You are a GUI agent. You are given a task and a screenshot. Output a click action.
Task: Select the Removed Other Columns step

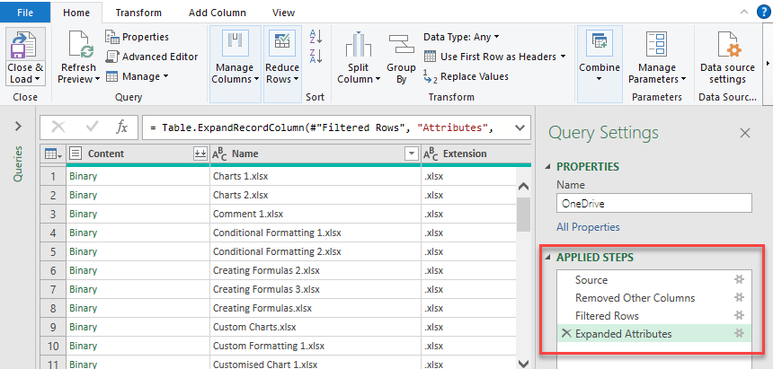coord(635,298)
